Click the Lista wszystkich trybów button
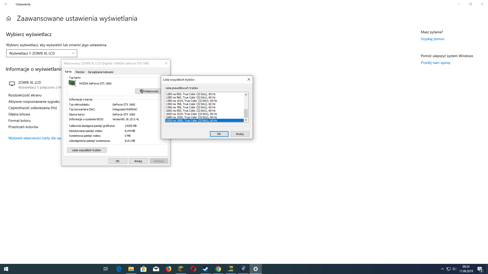This screenshot has height=274, width=488. pos(87,150)
